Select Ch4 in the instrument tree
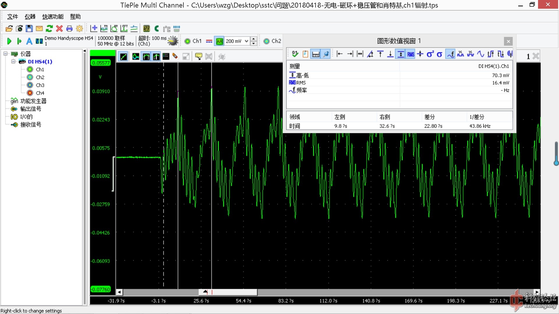The height and width of the screenshot is (314, 559). pyautogui.click(x=40, y=93)
